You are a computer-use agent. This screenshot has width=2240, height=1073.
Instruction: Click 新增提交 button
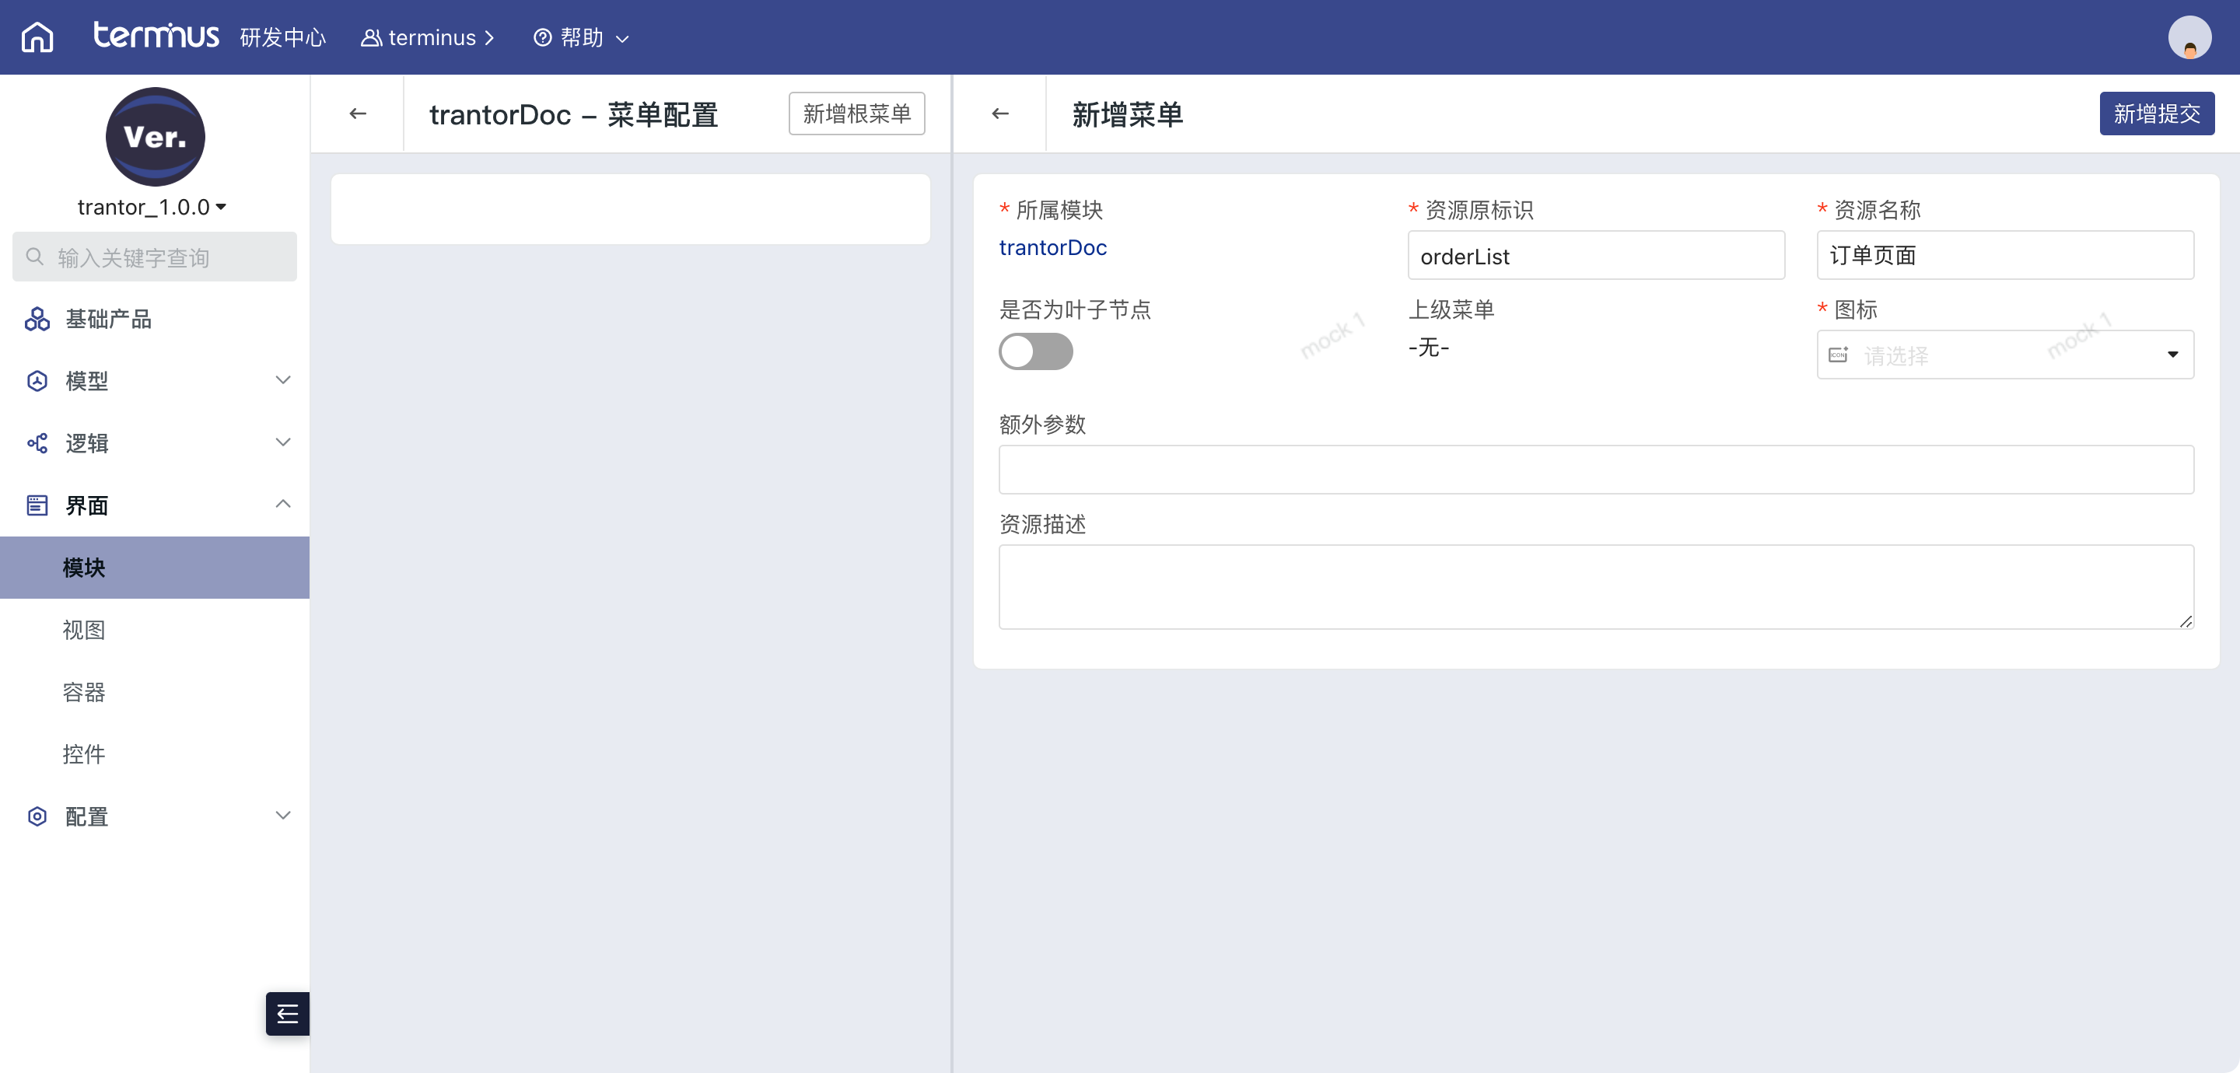point(2157,114)
